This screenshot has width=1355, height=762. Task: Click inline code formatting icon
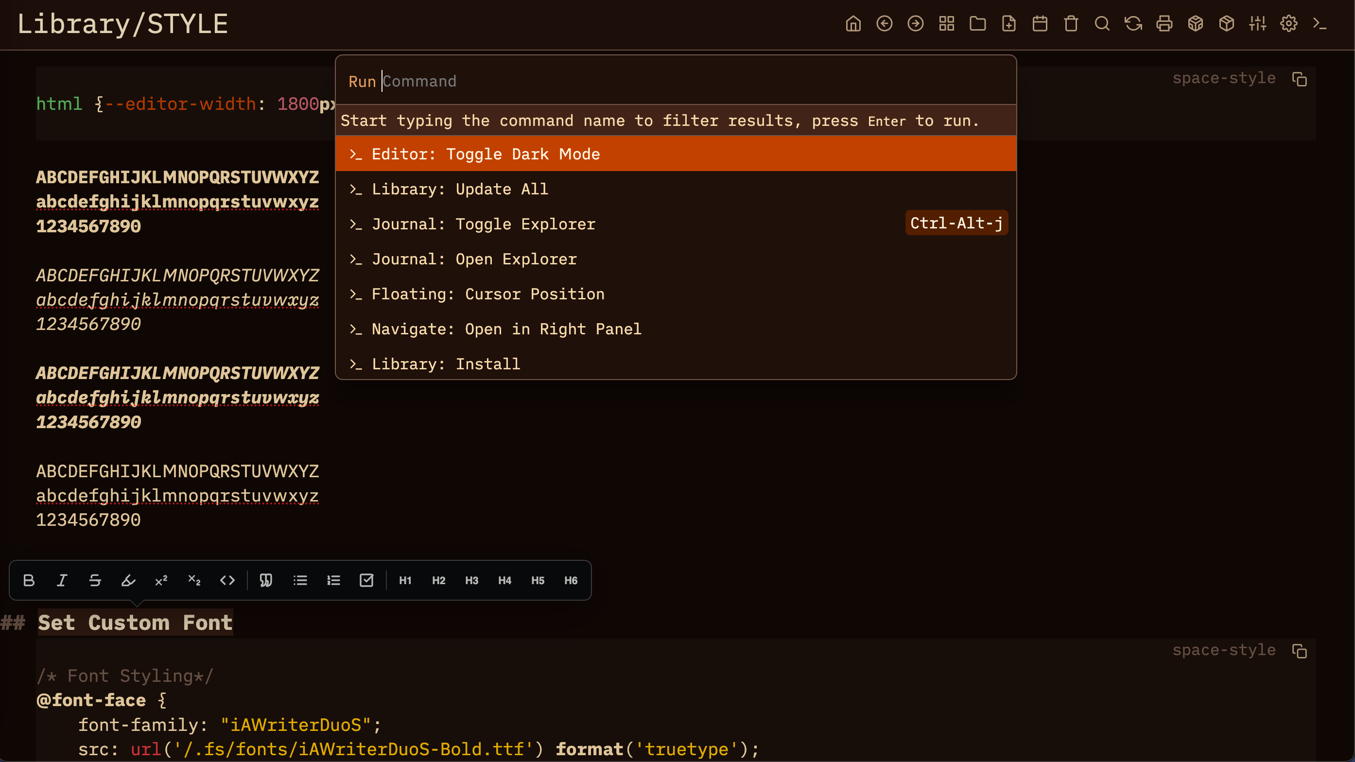click(x=227, y=580)
